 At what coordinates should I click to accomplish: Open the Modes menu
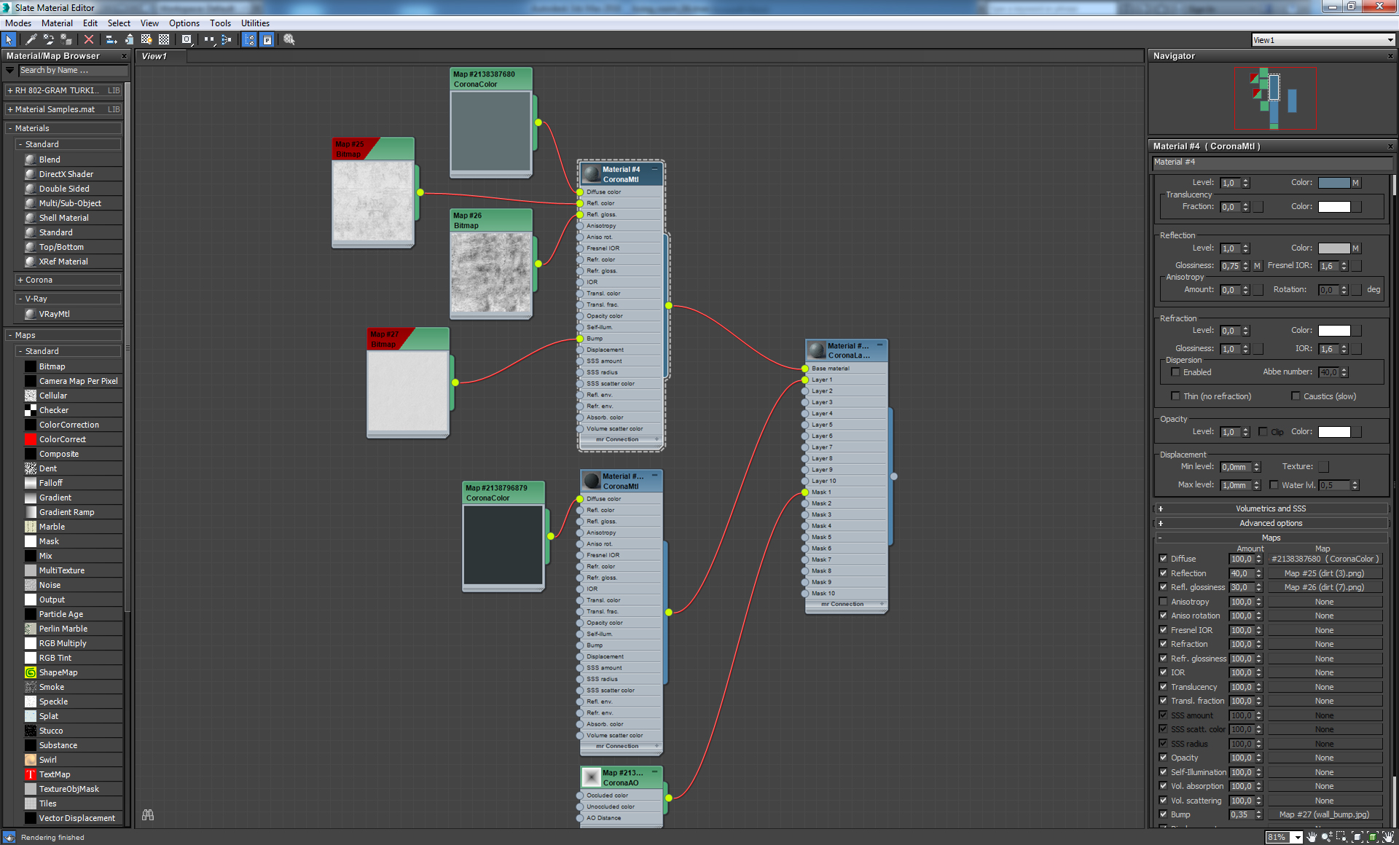[18, 23]
